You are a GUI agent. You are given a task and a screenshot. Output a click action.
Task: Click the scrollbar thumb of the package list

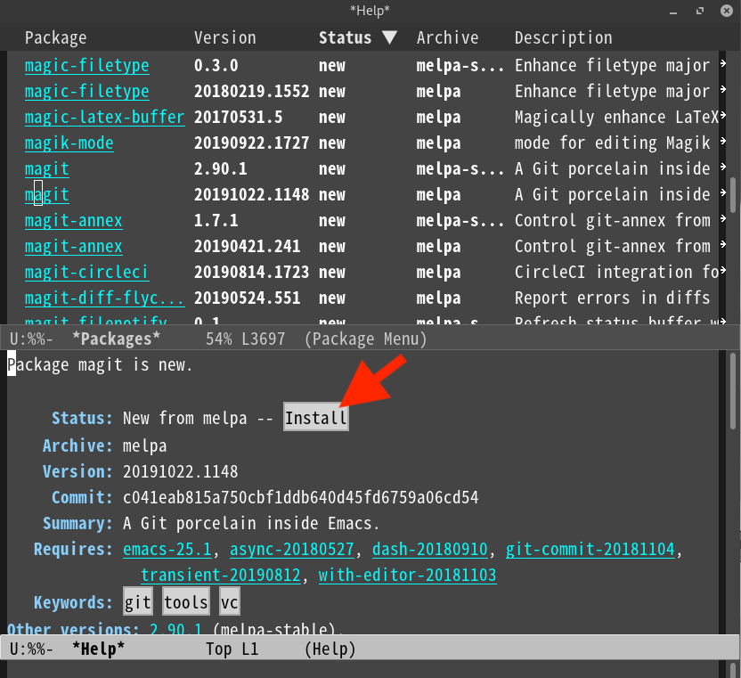coord(733,195)
